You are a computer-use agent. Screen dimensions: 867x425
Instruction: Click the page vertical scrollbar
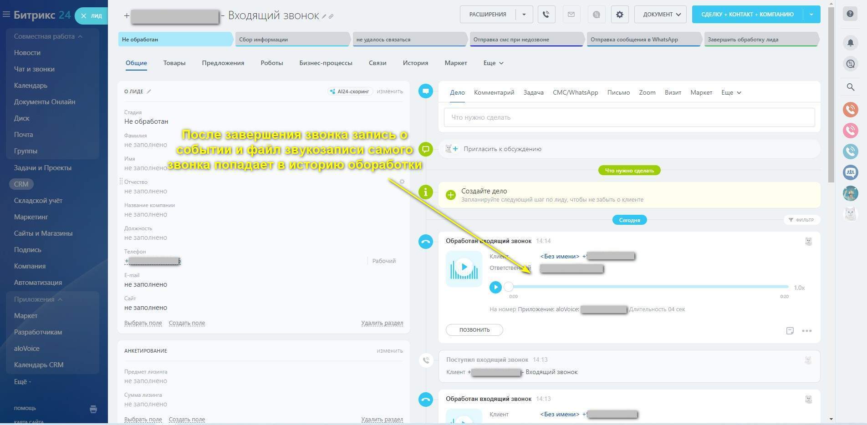(x=831, y=95)
